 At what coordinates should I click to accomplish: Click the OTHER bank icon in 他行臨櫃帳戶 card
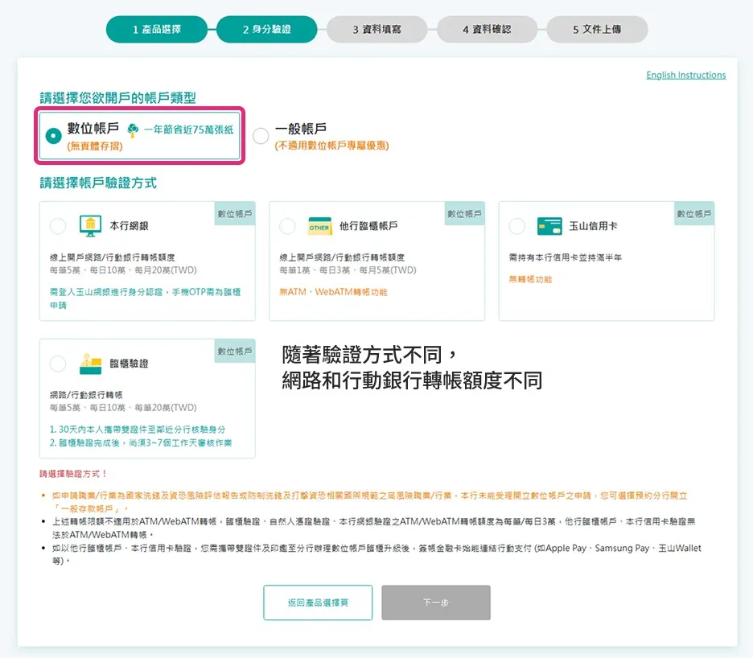click(x=319, y=226)
